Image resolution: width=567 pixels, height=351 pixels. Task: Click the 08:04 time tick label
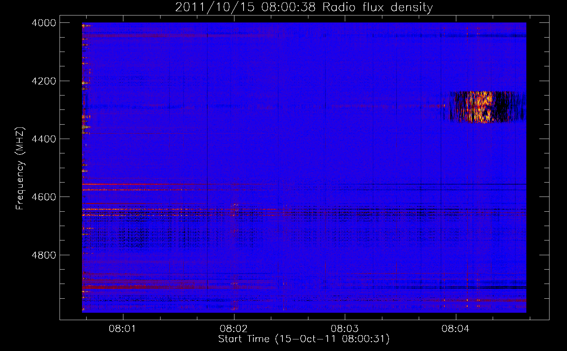[x=455, y=329]
